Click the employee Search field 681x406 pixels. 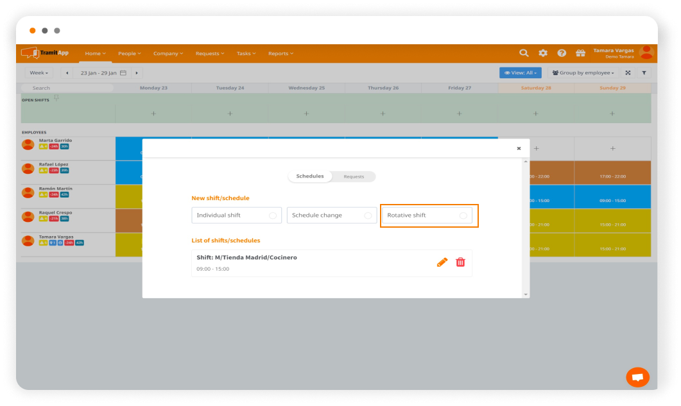click(x=67, y=88)
